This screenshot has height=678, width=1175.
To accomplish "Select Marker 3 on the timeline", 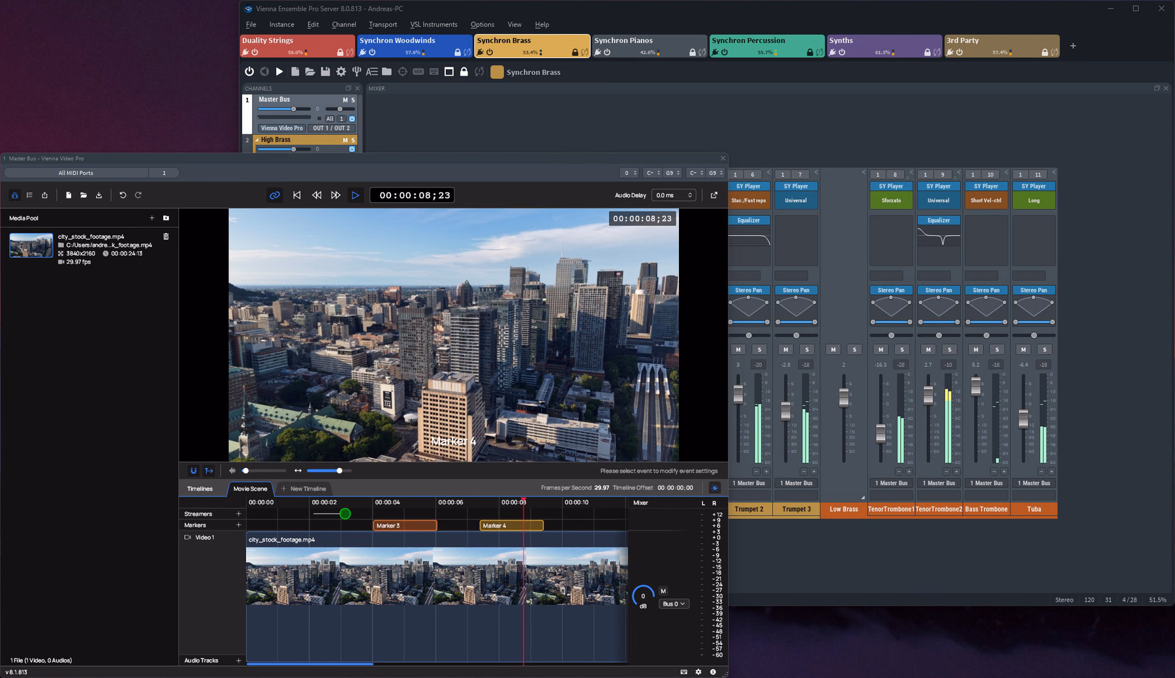I will point(405,526).
